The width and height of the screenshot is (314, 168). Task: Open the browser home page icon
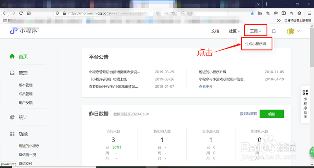[x=29, y=13]
